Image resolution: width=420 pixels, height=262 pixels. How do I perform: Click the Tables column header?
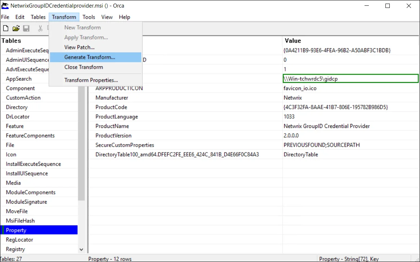pos(11,41)
